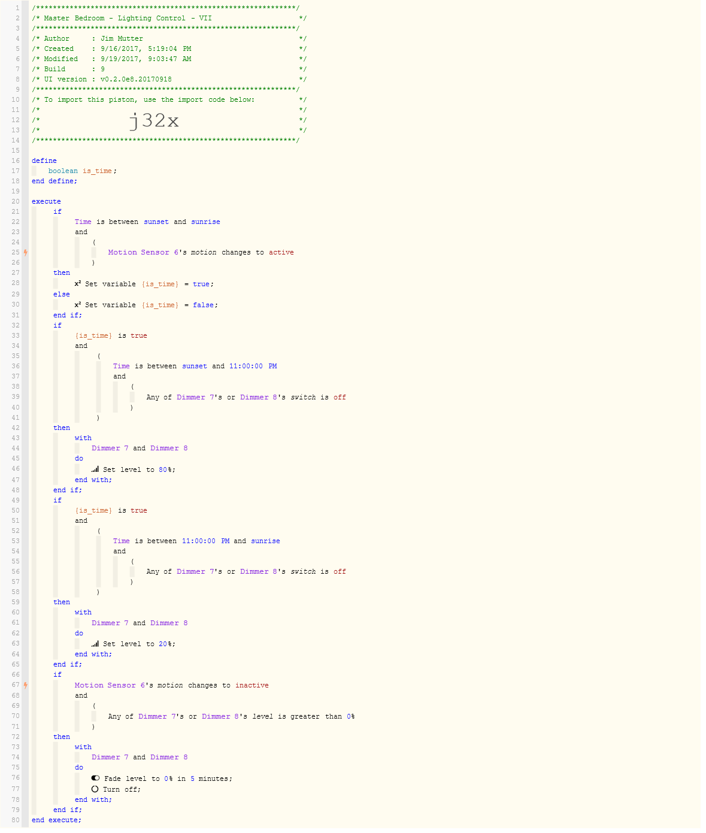Click 'Dimmer 7 and Dimmer 8' on line 44
The image size is (706, 833).
coord(140,448)
